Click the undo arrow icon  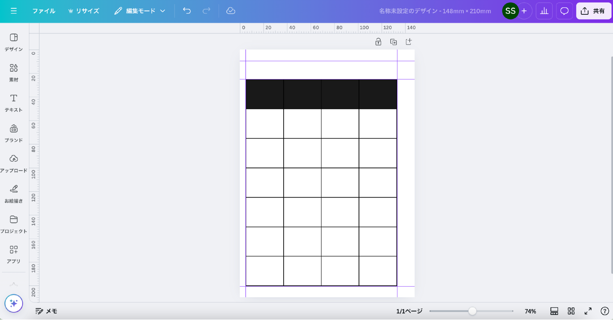(x=187, y=11)
